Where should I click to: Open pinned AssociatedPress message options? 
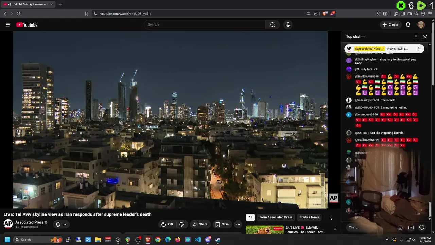(x=419, y=49)
